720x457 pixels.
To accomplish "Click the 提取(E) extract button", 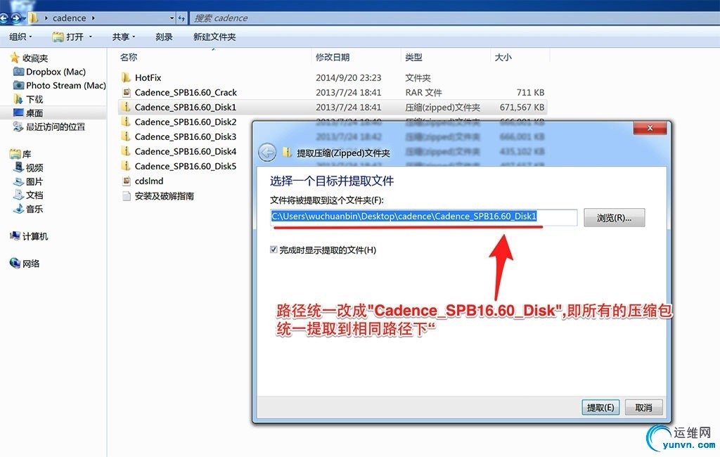I will coord(600,407).
